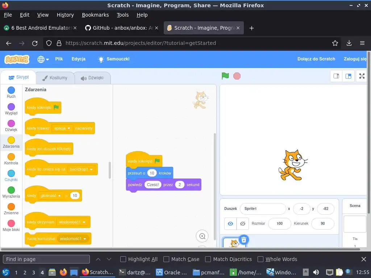Hide the sprite with crossed-eye icon
371x278 pixels.
242,224
